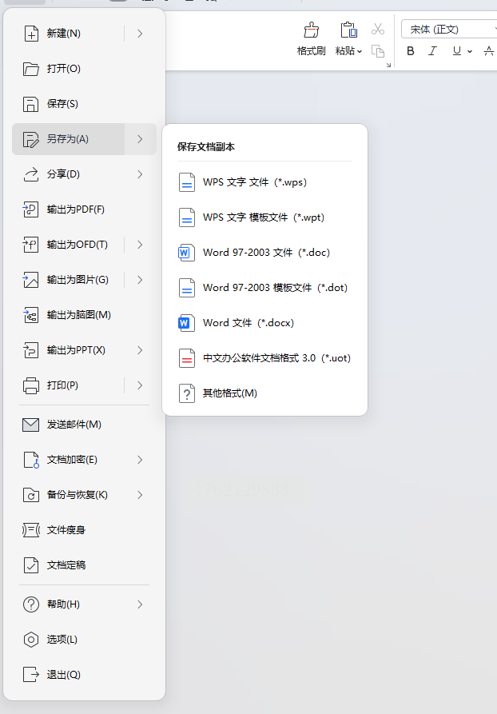
Task: Select the 输出为PDF(F) menu label
Action: (x=76, y=209)
